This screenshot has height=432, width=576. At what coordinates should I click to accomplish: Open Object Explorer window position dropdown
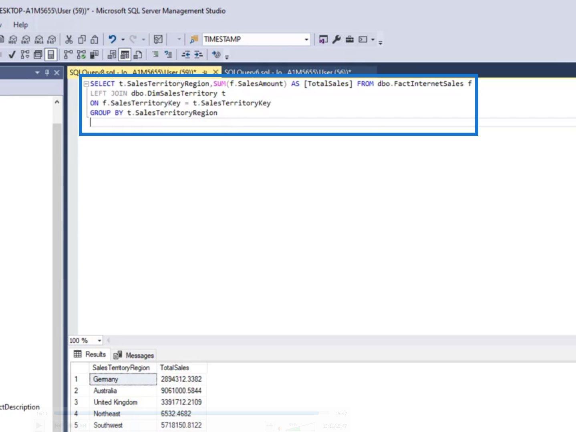click(37, 73)
